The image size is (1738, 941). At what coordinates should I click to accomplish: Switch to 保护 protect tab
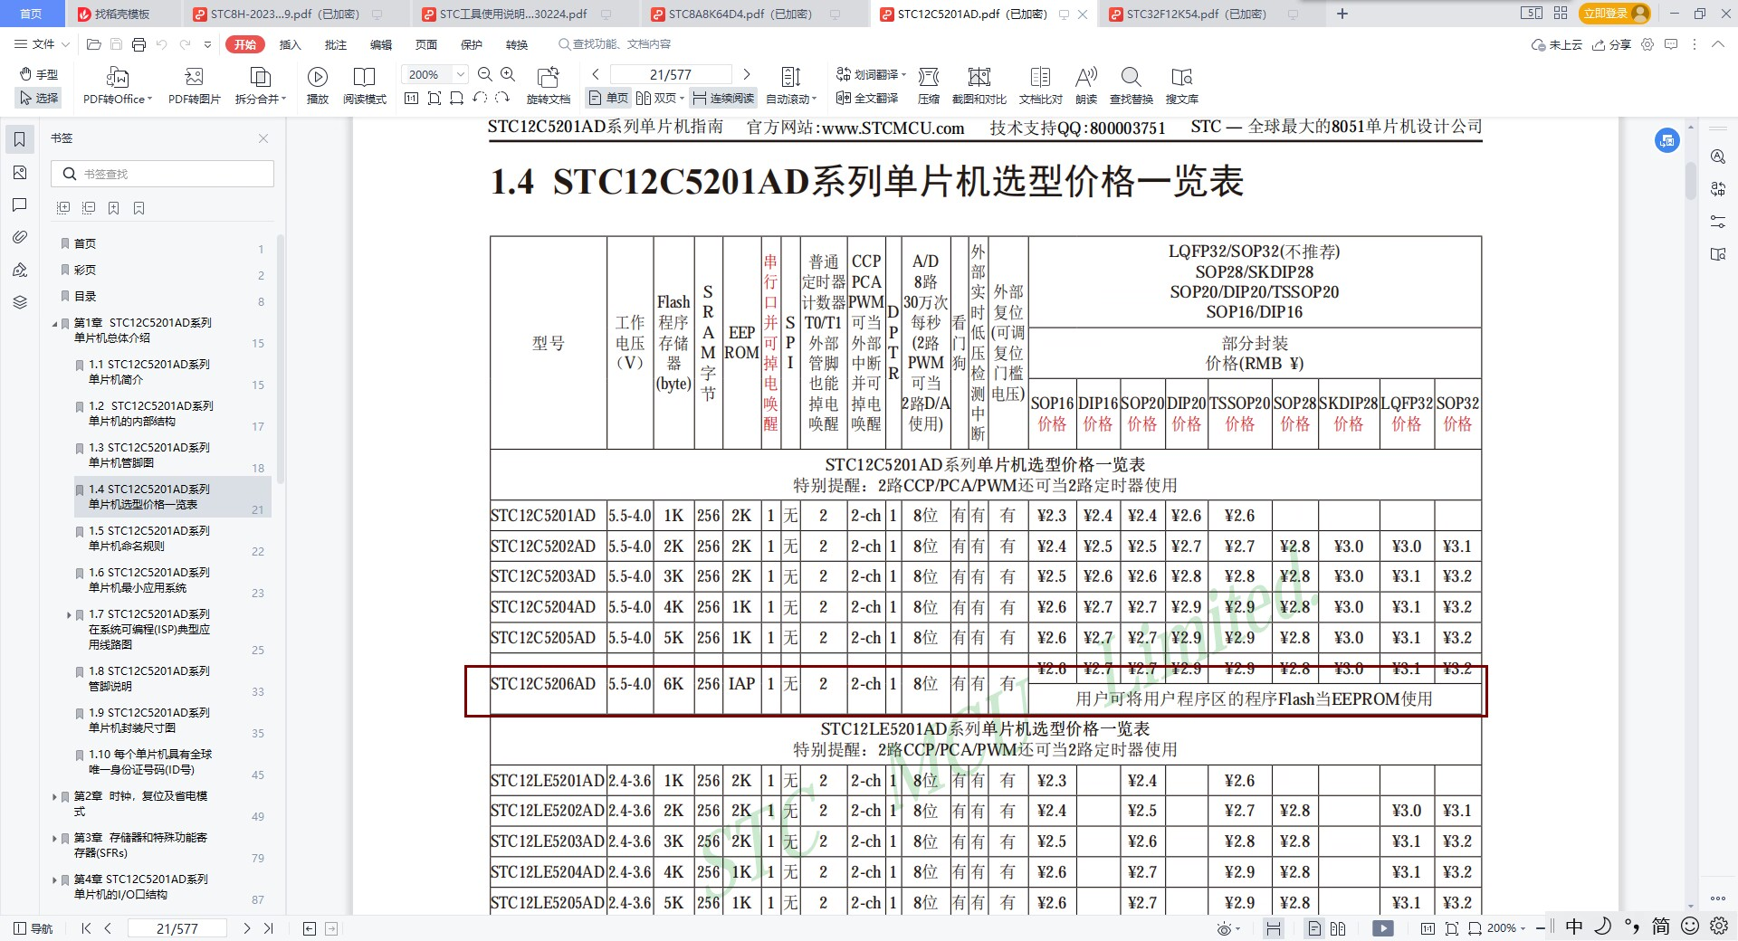click(x=471, y=44)
